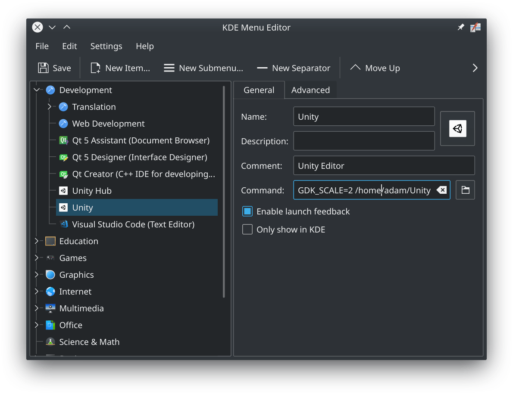Click the Save toolbar icon

[43, 68]
